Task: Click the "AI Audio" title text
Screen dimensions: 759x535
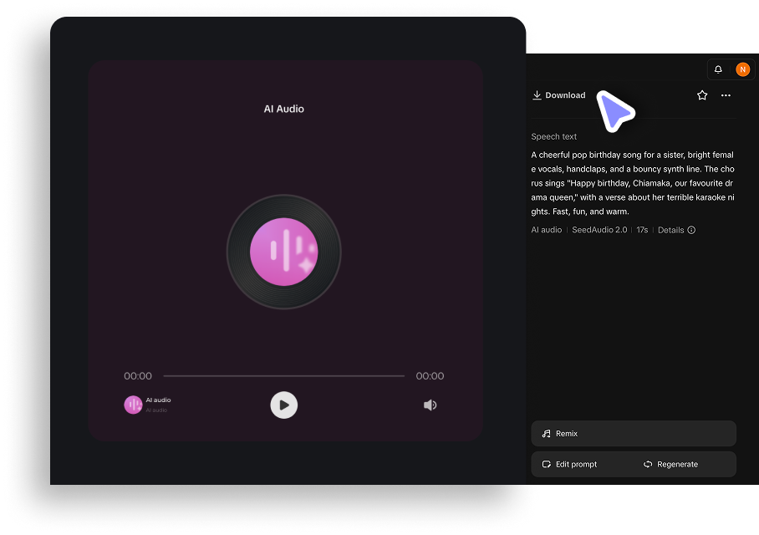Action: (x=283, y=109)
